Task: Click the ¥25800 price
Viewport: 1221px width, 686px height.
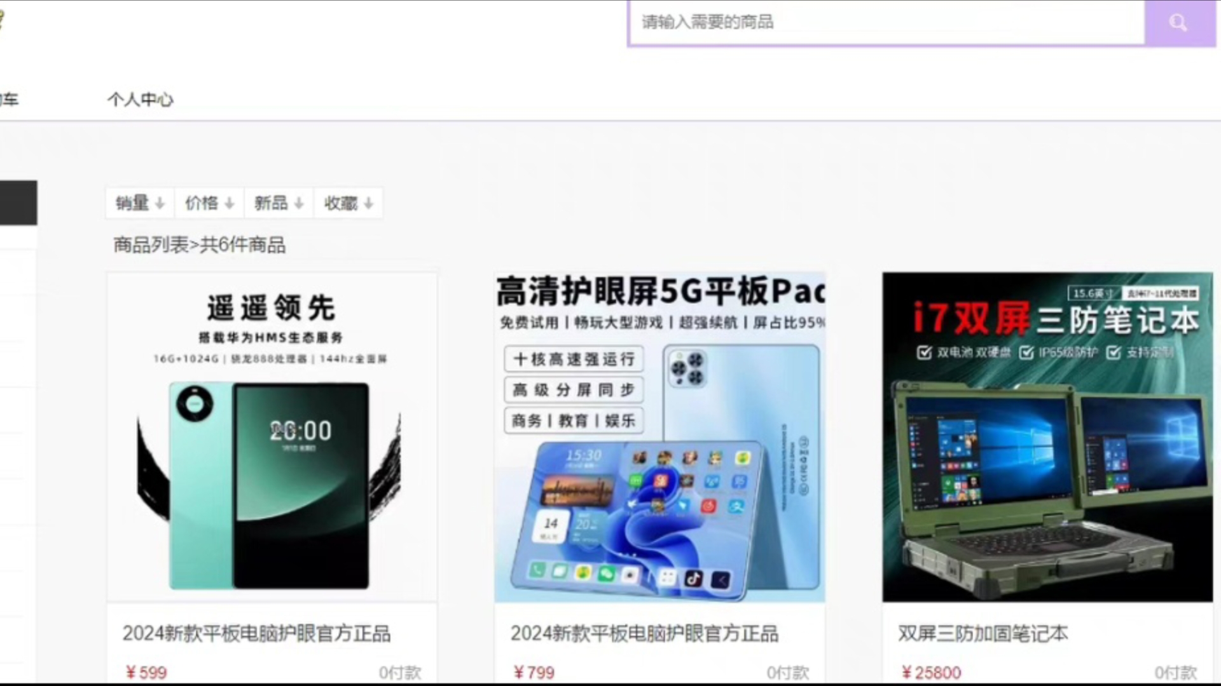Action: (932, 673)
